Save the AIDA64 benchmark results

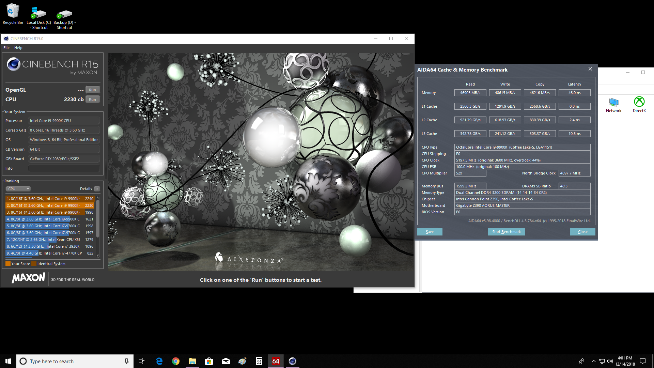coord(430,232)
